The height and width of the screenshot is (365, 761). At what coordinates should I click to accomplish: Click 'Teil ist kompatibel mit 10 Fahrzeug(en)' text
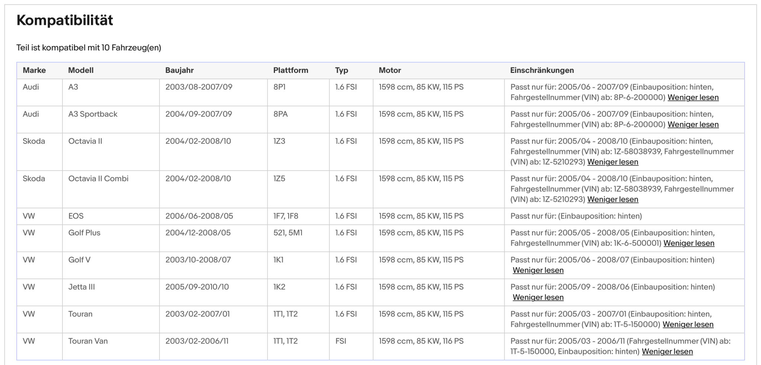89,48
